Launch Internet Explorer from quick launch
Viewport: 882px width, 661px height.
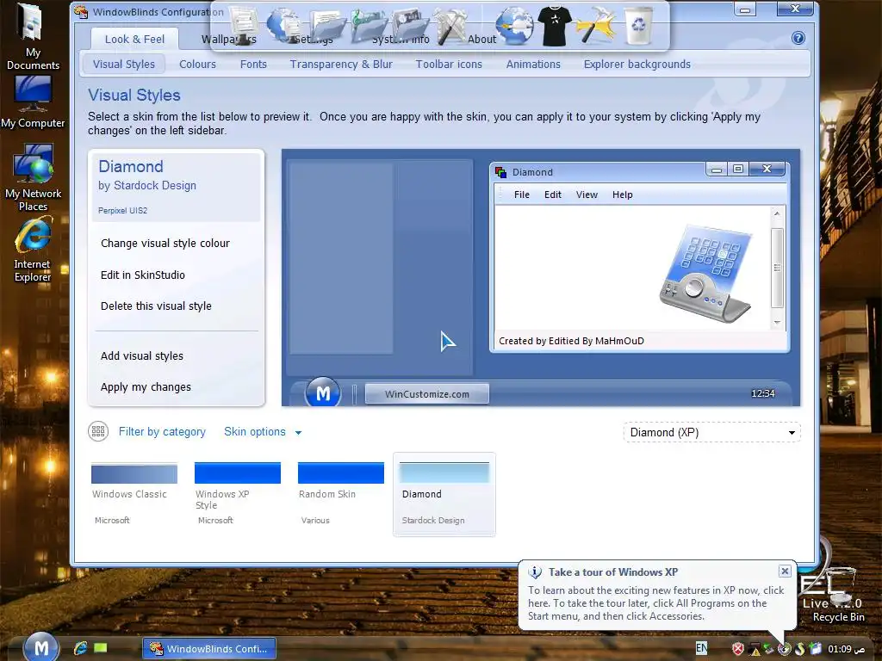click(x=80, y=648)
